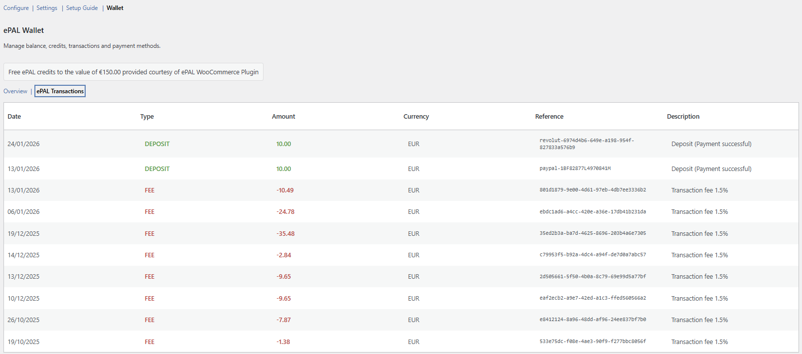The image size is (802, 354).
Task: Click the ePAL Transactions sub-tab
Action: [x=60, y=91]
